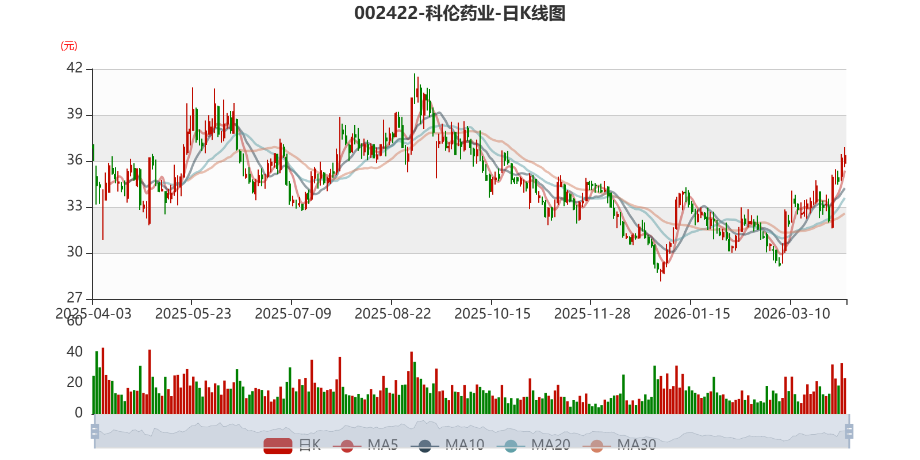This screenshot has height=460, width=920.
Task: Click the 27 price axis label
Action: pyautogui.click(x=75, y=298)
